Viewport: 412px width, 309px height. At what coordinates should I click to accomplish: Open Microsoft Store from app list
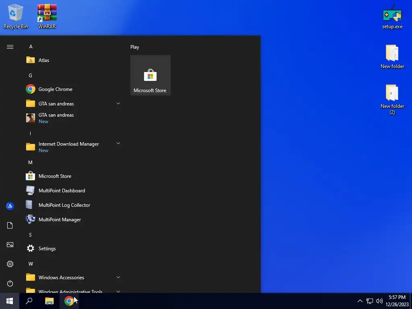pos(73,176)
